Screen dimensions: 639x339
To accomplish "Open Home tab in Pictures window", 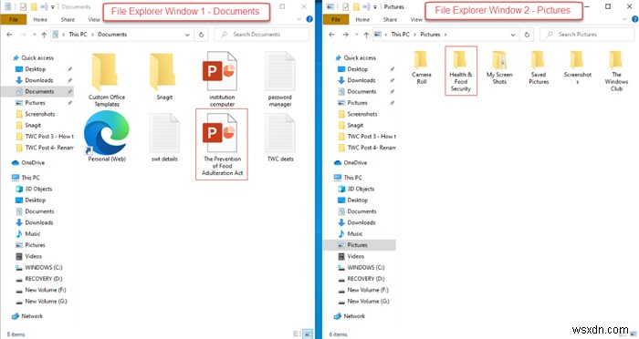I will tap(362, 19).
